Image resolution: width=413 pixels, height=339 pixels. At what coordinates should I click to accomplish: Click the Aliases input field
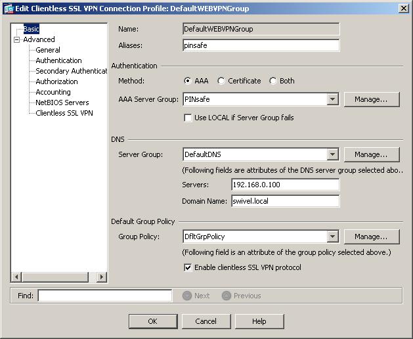(261, 45)
